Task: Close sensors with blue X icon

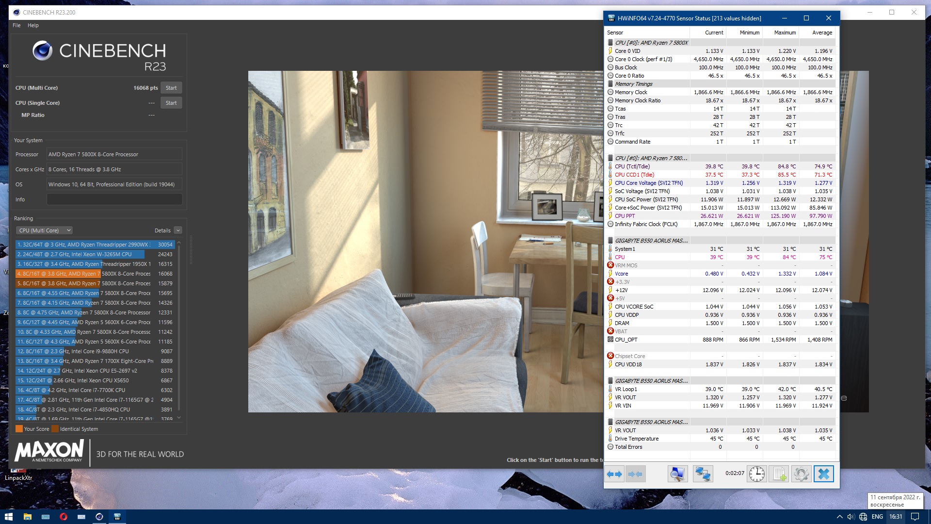Action: point(823,474)
